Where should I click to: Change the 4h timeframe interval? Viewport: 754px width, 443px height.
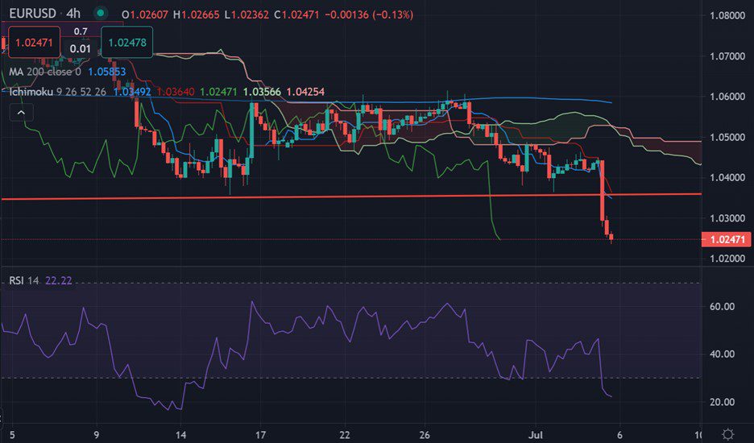click(x=75, y=14)
